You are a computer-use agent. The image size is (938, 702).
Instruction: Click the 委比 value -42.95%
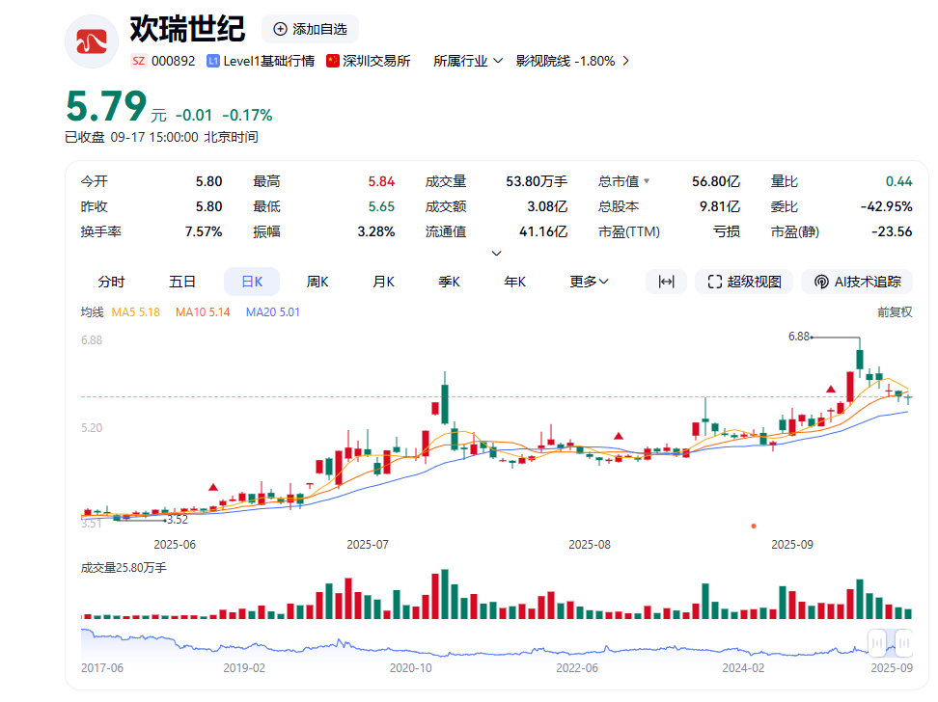point(887,206)
